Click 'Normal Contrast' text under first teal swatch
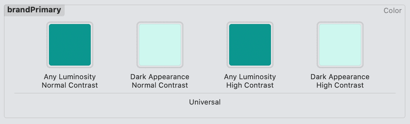Viewport: 410px width, 124px height. 70,85
